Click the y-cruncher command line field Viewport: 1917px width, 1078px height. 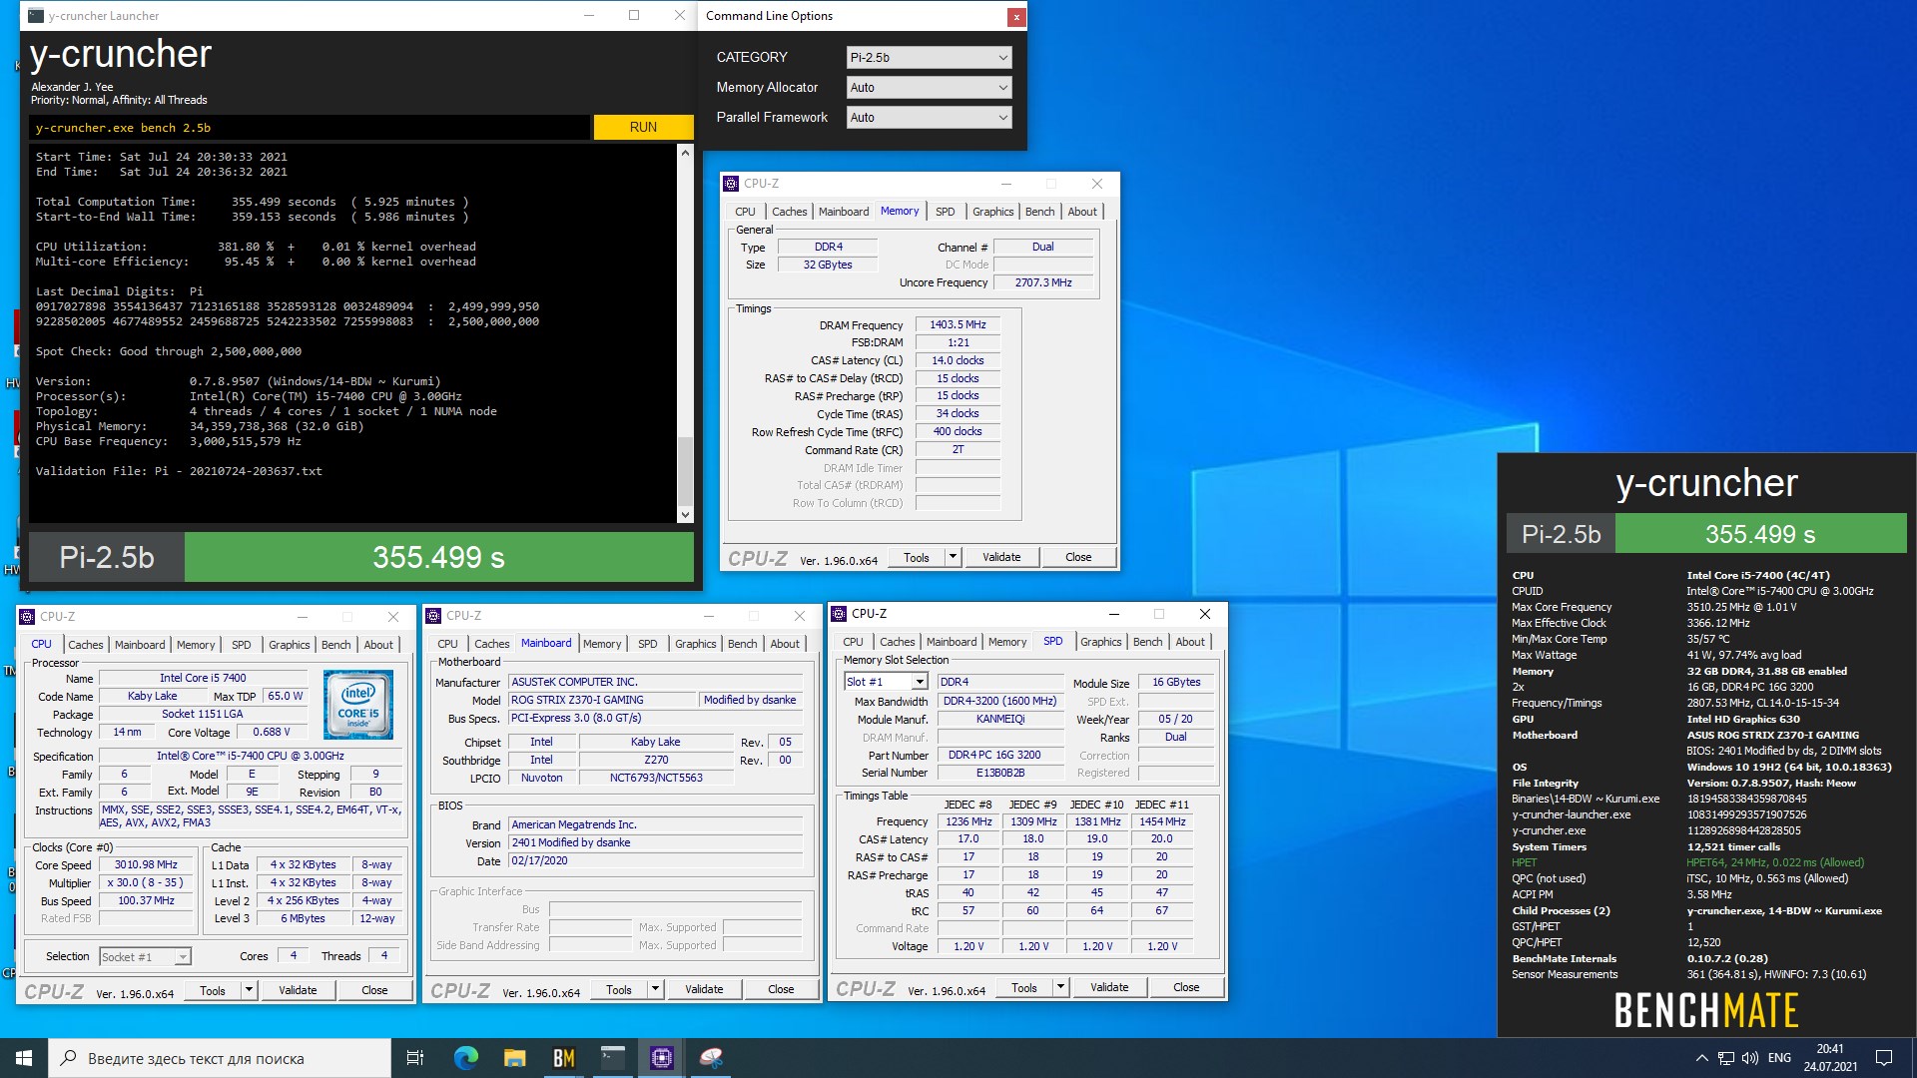[310, 128]
